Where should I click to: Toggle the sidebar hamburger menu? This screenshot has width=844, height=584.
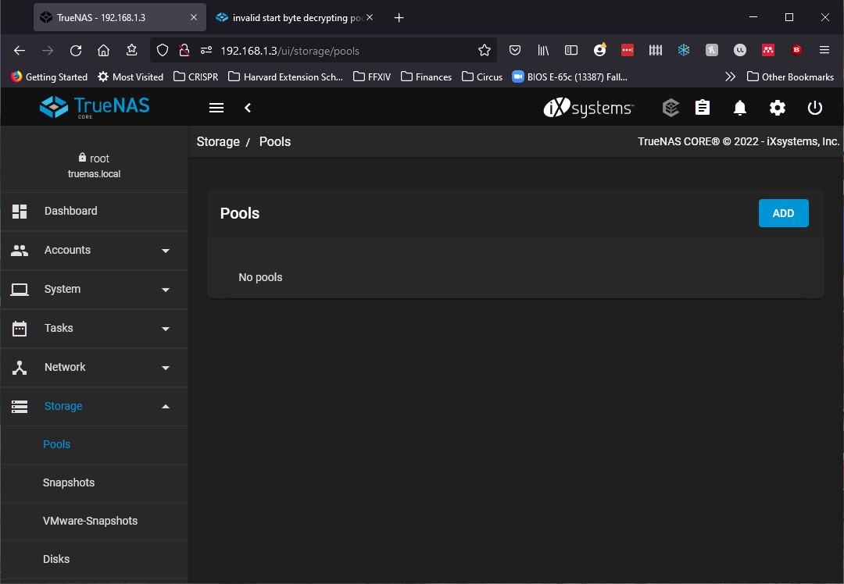(x=216, y=108)
